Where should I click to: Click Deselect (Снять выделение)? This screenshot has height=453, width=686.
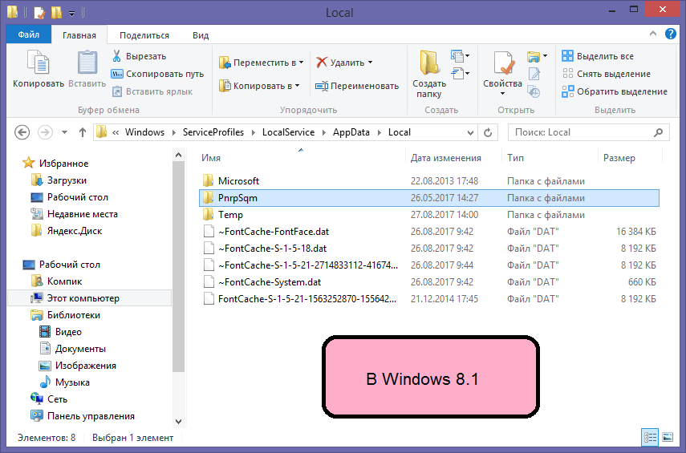[607, 74]
